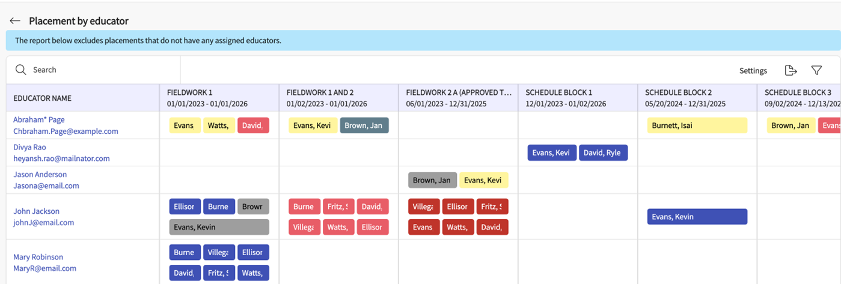Open Mary Robinson educator link
The height and width of the screenshot is (284, 841).
coord(38,256)
